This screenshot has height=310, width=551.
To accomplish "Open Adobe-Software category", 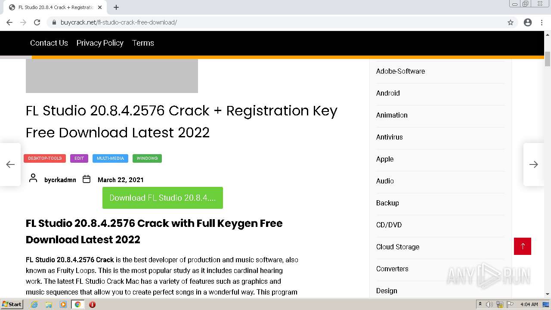I will pyautogui.click(x=400, y=71).
